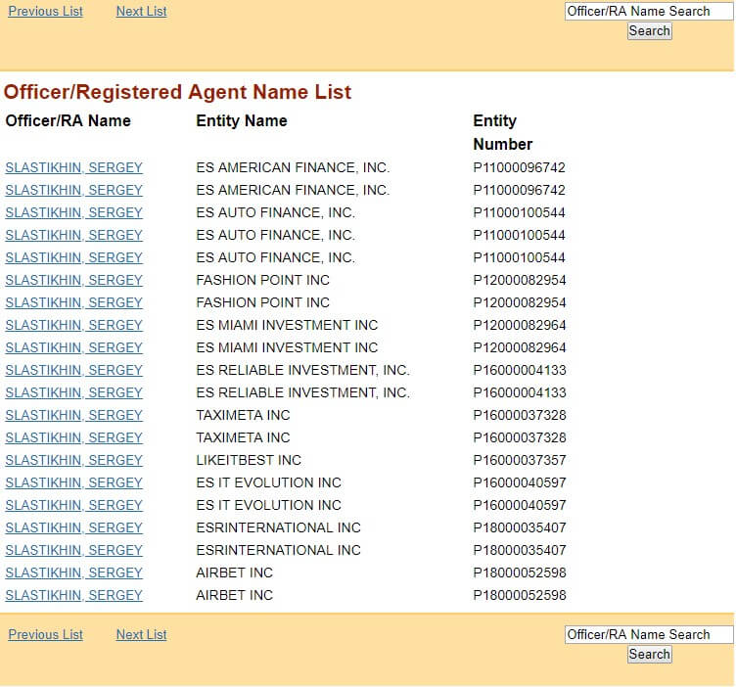The width and height of the screenshot is (736, 687).
Task: Click the top Next List link
Action: tap(141, 12)
